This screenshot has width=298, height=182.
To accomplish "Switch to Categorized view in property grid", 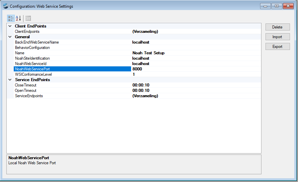I will (x=11, y=18).
